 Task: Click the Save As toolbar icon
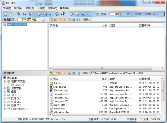31,14
